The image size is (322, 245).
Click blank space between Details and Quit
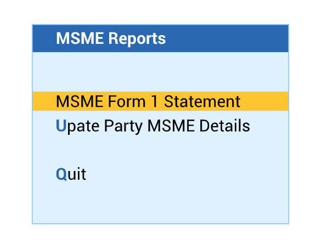(x=160, y=151)
